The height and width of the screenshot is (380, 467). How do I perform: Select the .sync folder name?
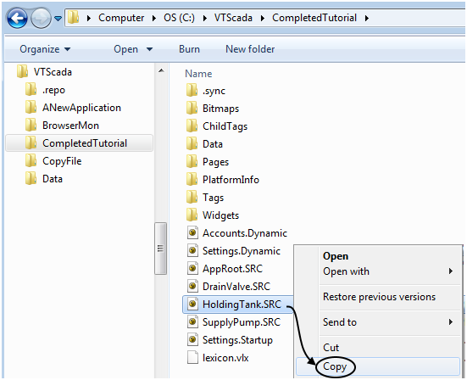[214, 91]
